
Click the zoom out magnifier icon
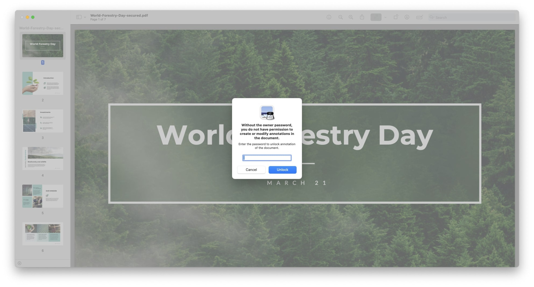(x=340, y=17)
